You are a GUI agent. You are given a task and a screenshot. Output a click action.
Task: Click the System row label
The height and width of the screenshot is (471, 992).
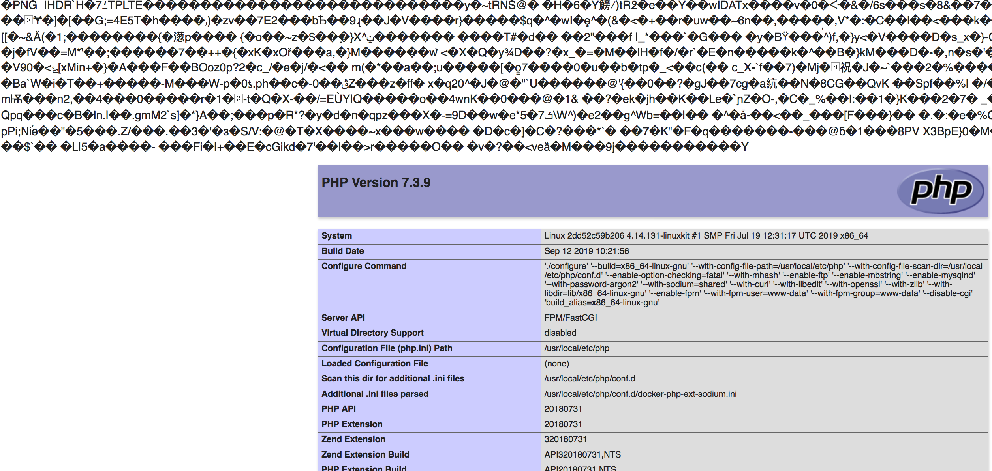tap(336, 236)
